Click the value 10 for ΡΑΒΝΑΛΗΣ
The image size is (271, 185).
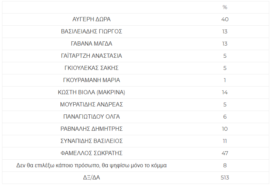coord(225,129)
